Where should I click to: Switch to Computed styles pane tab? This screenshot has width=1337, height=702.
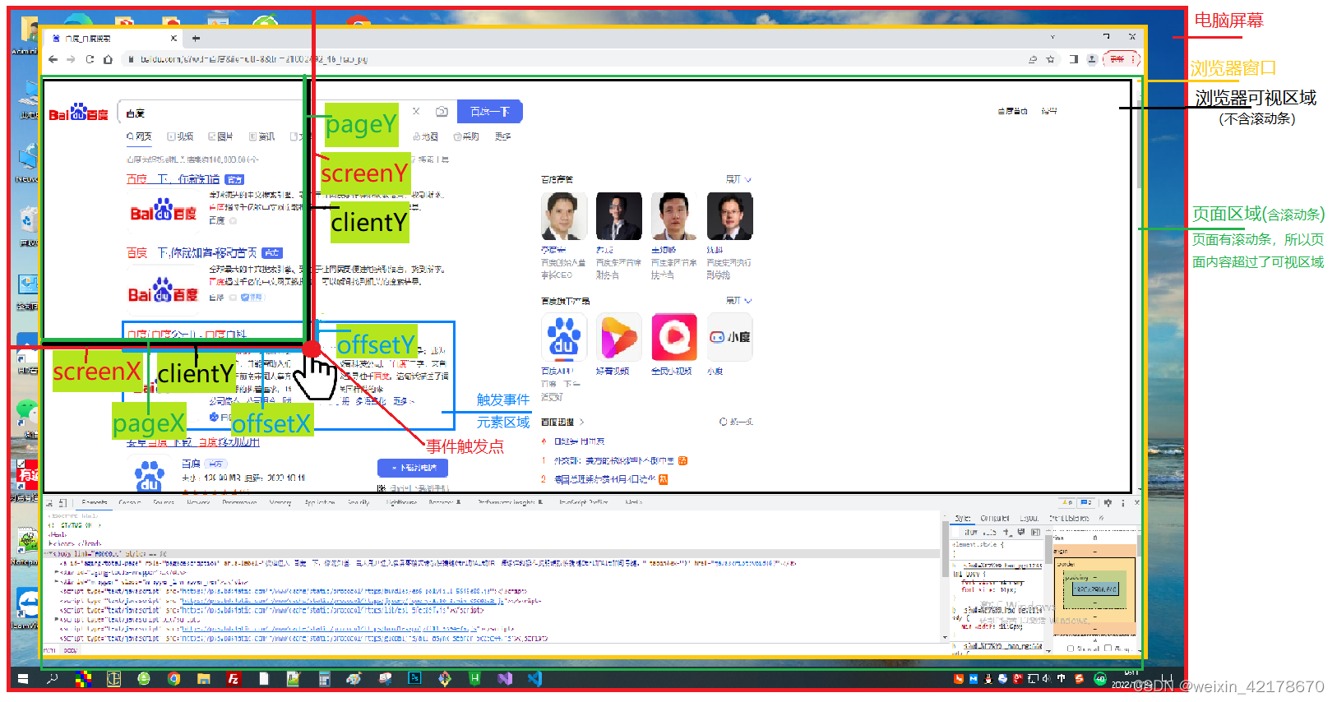point(995,519)
